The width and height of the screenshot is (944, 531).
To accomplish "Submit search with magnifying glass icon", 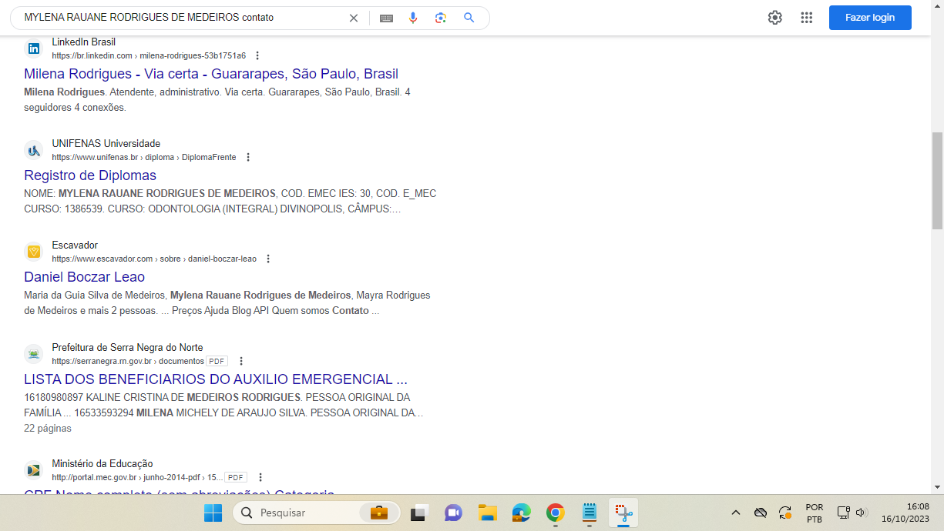I will (x=469, y=18).
